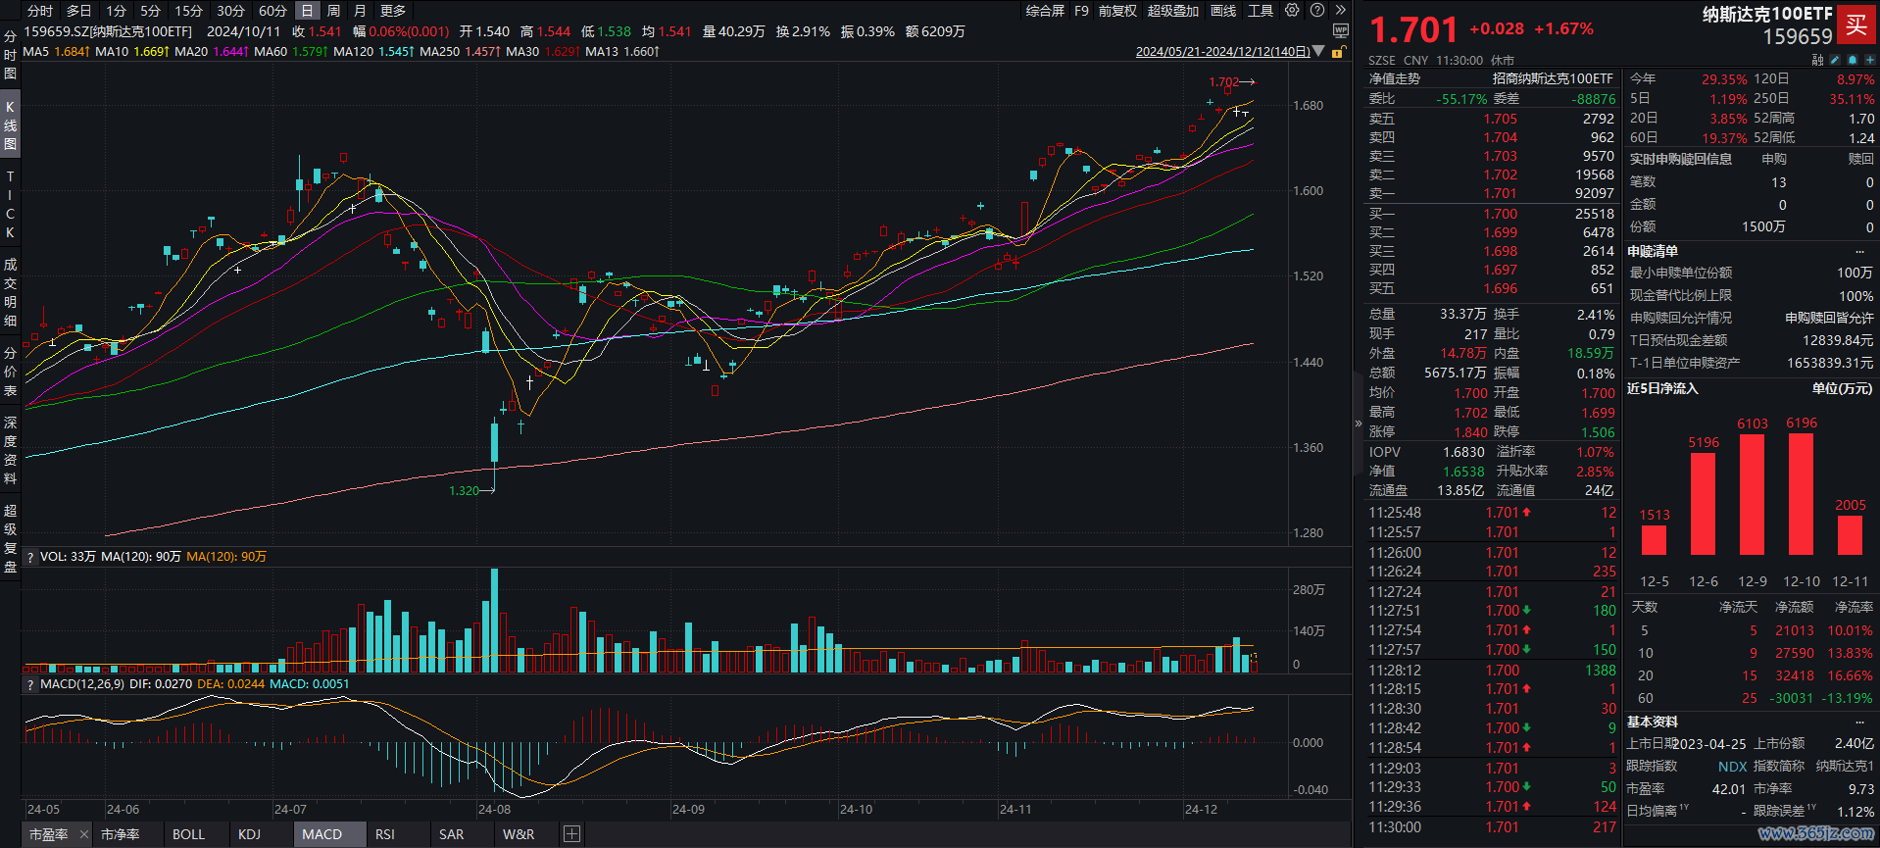Click the ETF name 纳斯达克100ETF header
This screenshot has width=1880, height=848.
click(x=1767, y=14)
